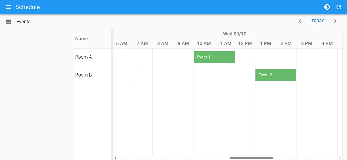Jump to today's schedule
This screenshot has height=160, width=347.
[x=317, y=21]
